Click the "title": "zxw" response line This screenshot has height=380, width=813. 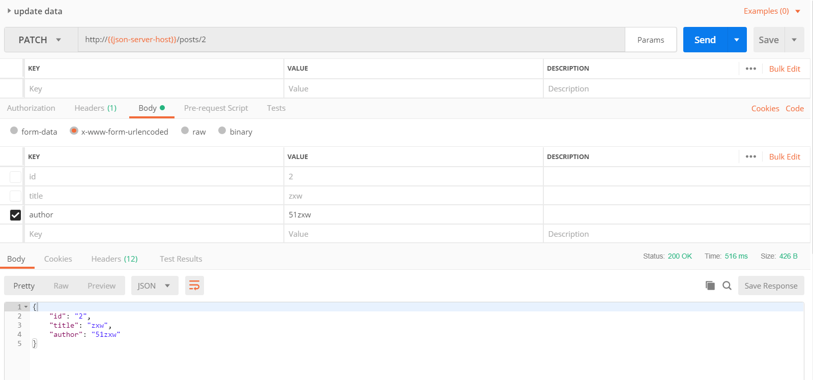80,325
